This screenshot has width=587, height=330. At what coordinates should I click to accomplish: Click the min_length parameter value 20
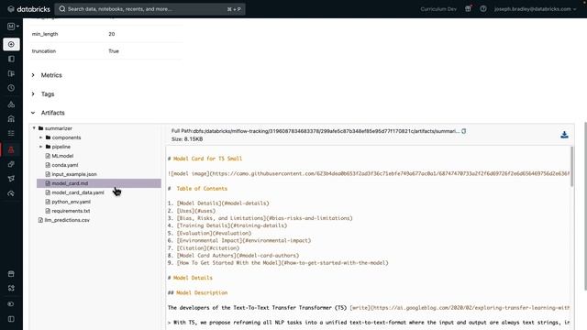[112, 34]
